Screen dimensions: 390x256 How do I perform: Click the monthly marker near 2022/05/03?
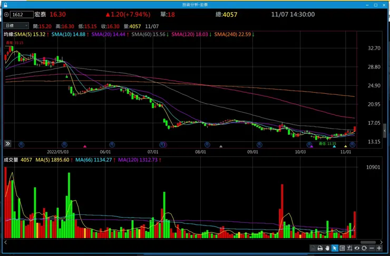[64, 144]
